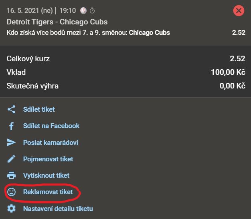Click the Reklamovat tiket link

click(48, 192)
